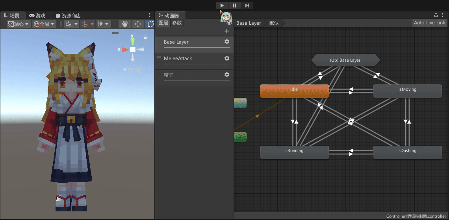The image size is (449, 220).
Task: Select the Move tool
Action: (x=138, y=24)
